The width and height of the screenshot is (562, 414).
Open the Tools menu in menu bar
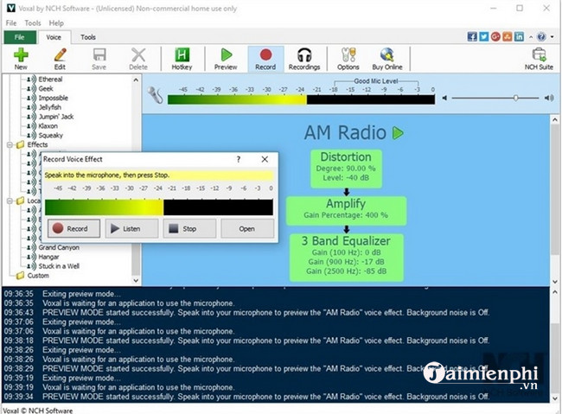pyautogui.click(x=33, y=22)
